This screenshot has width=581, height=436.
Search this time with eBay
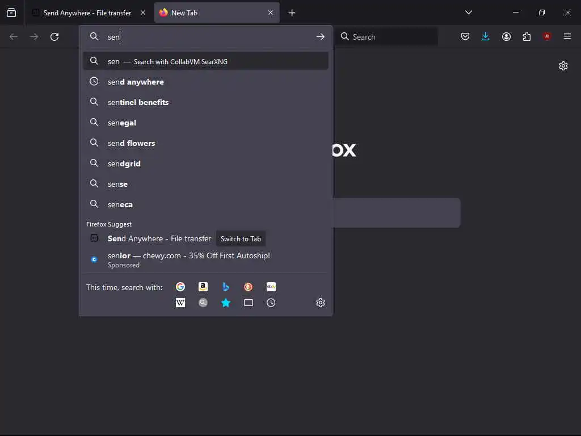click(x=271, y=287)
